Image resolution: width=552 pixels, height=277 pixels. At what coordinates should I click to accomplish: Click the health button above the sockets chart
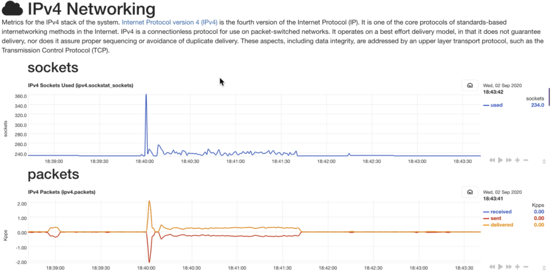(470, 85)
